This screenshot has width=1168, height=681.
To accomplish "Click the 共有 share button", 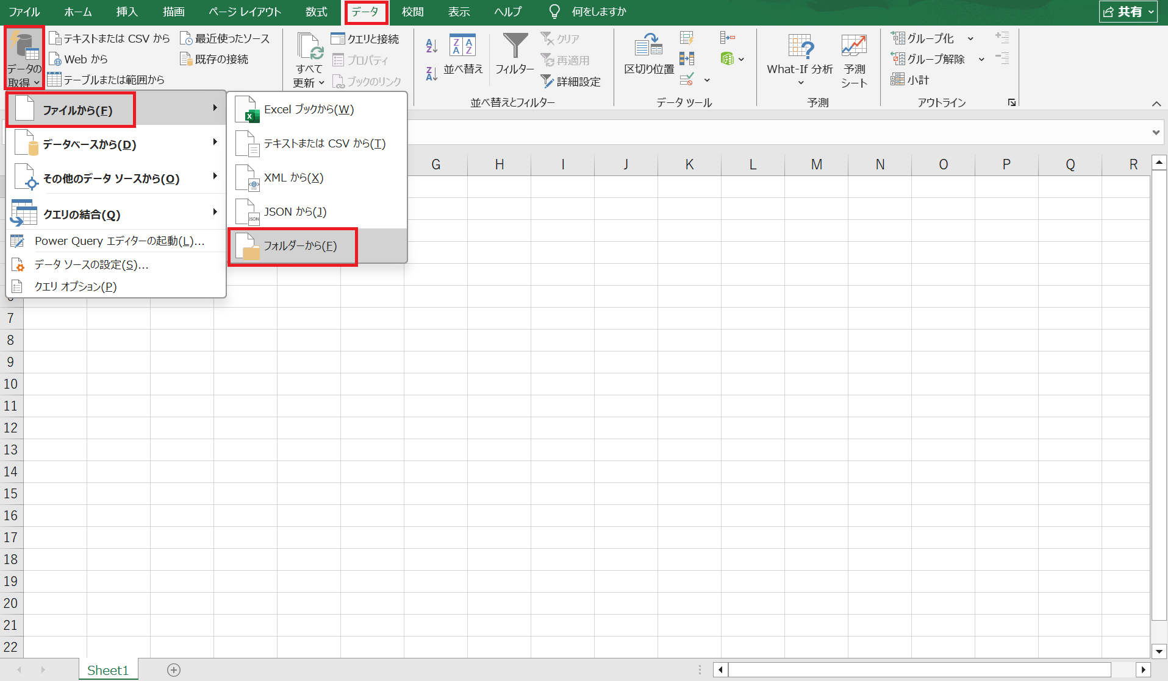I will coord(1128,12).
